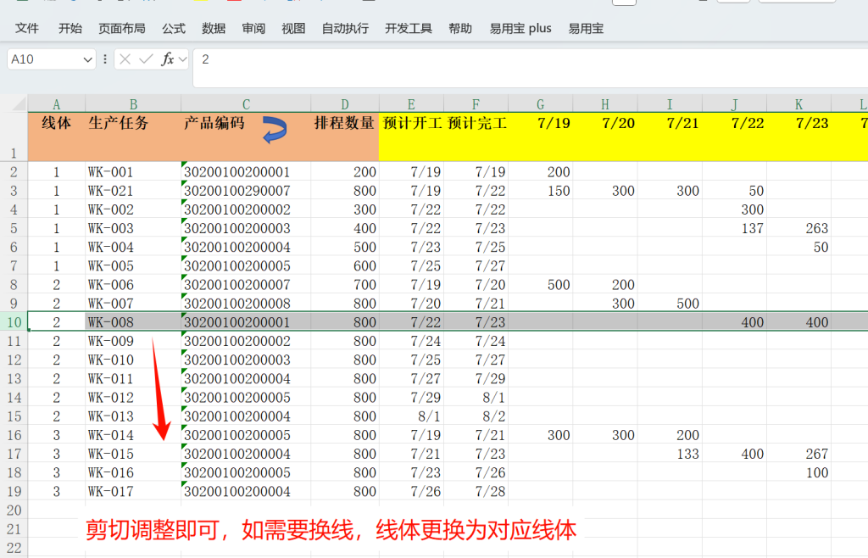Viewport: 868px width, 558px height.
Task: Select product code 30200100200008
Action: point(246,304)
